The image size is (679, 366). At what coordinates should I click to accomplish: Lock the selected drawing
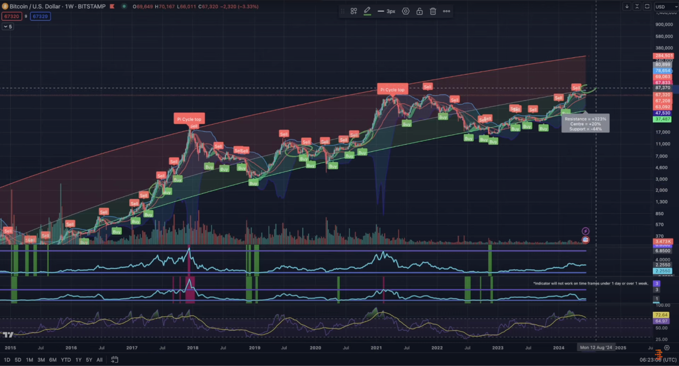coord(419,11)
